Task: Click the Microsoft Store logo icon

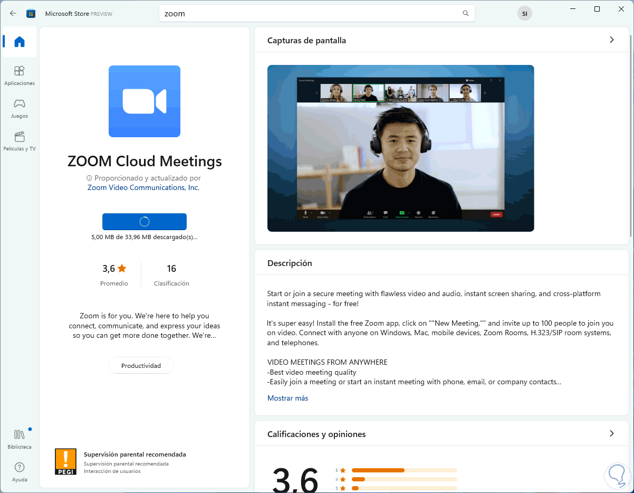Action: 31,13
